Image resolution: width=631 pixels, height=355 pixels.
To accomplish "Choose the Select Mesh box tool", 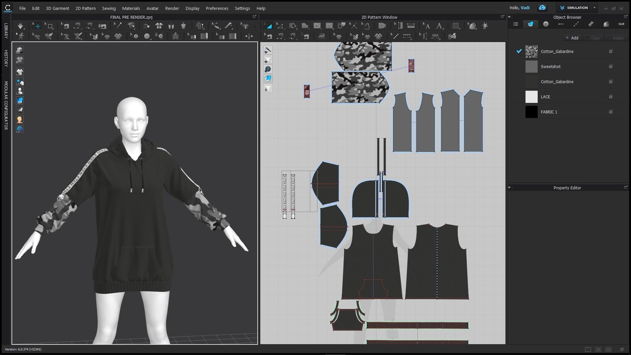I will (50, 26).
